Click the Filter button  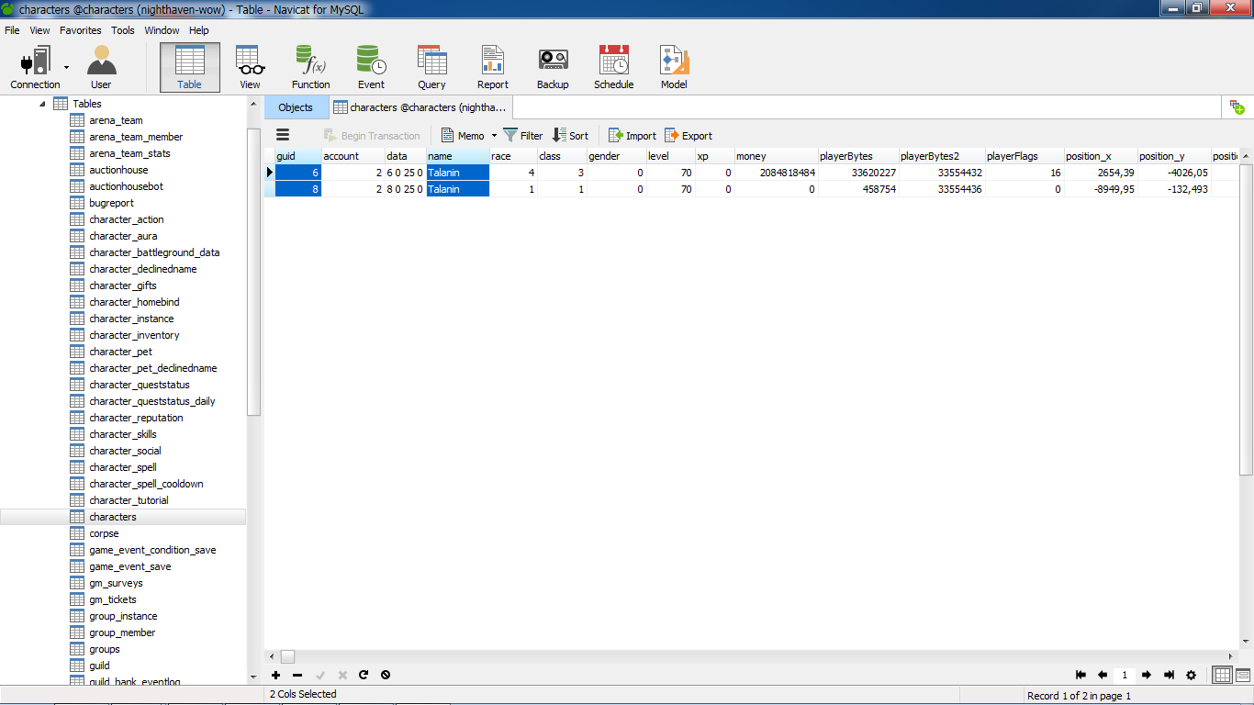click(x=523, y=136)
